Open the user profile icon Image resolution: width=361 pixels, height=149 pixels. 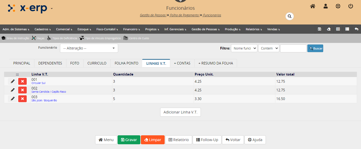coord(326,6)
